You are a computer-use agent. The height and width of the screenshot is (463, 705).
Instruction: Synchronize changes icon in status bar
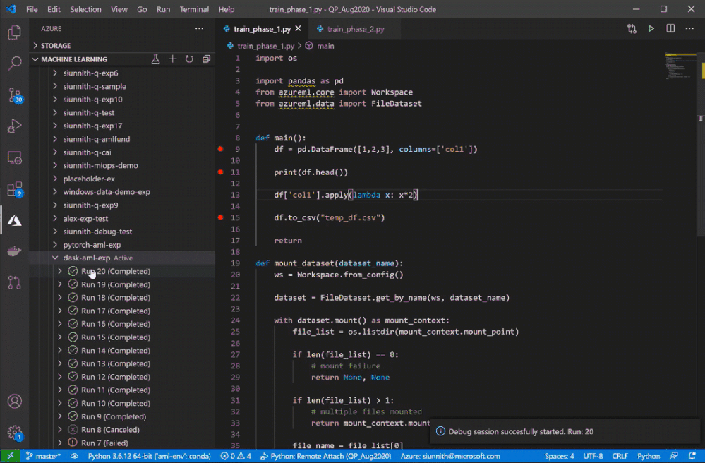click(74, 456)
